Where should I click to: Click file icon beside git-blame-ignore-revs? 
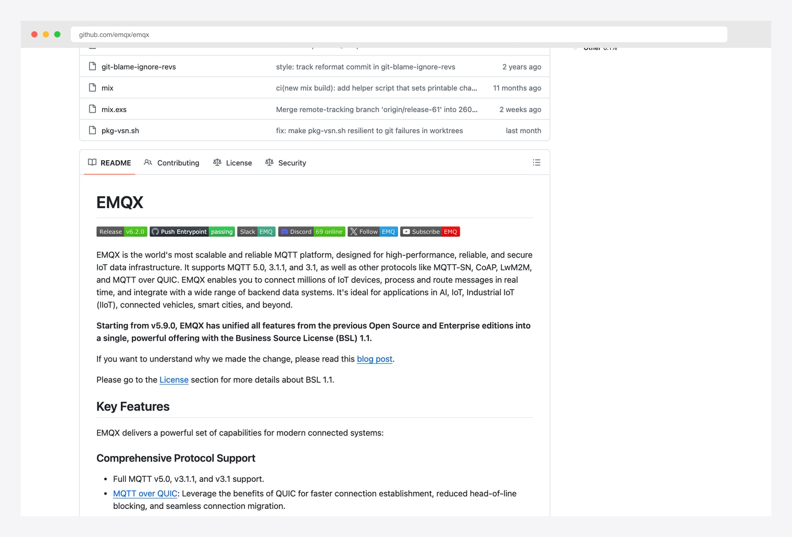92,67
